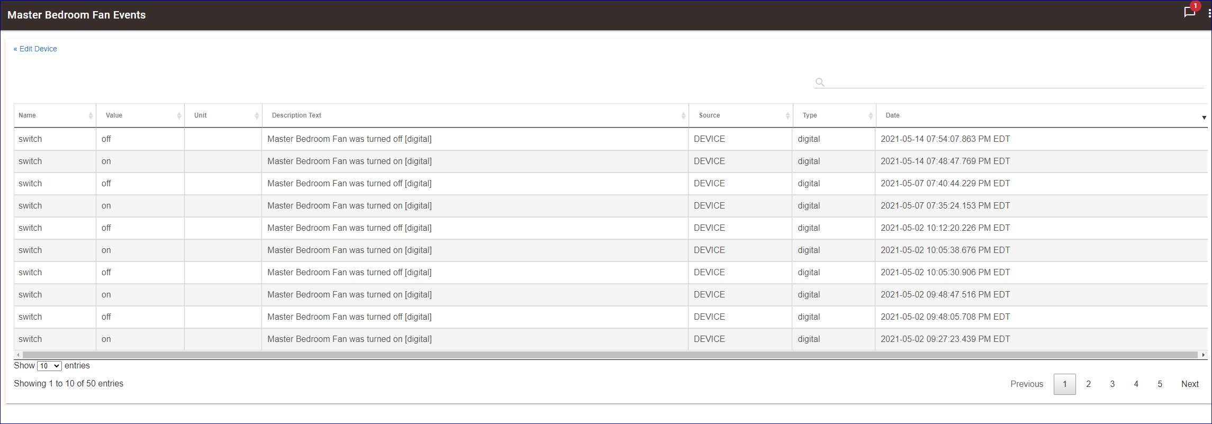The width and height of the screenshot is (1212, 424).
Task: Click 'Showing 1 to 10 of 50 entries'
Action: [68, 384]
